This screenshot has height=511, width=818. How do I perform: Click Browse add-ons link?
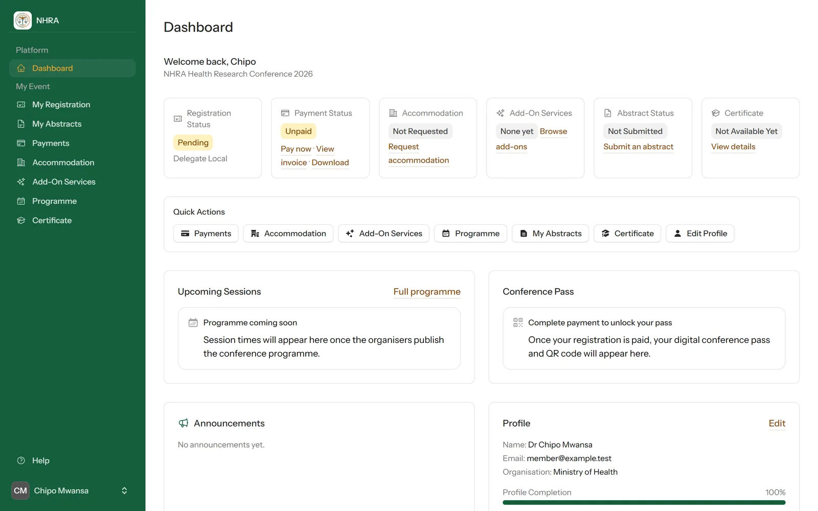point(553,132)
